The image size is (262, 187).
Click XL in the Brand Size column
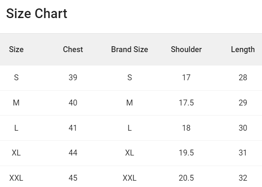coord(130,153)
